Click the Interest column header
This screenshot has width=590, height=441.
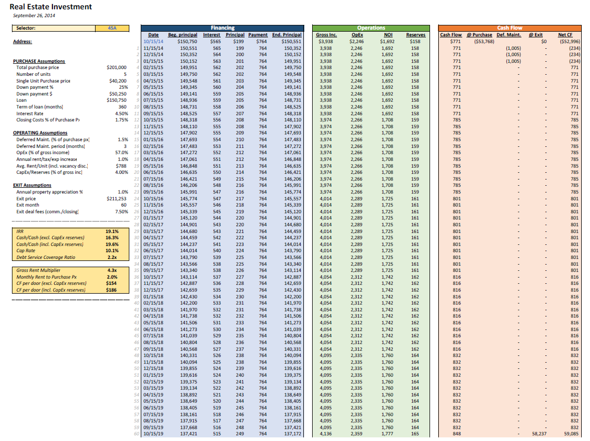pyautogui.click(x=211, y=35)
